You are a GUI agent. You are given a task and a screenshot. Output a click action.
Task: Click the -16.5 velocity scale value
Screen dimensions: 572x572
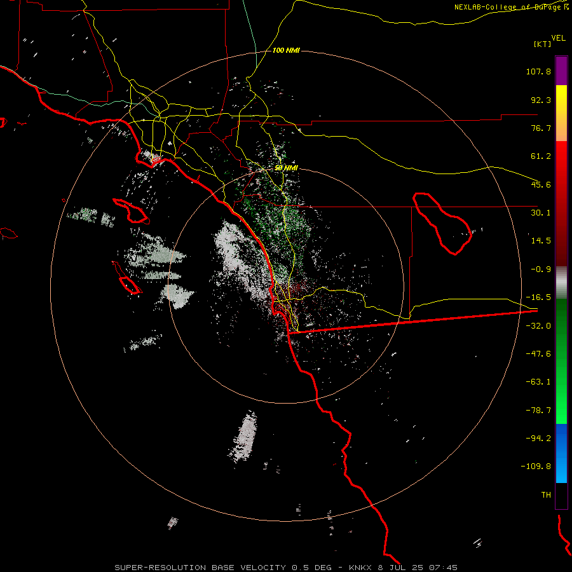(x=538, y=297)
